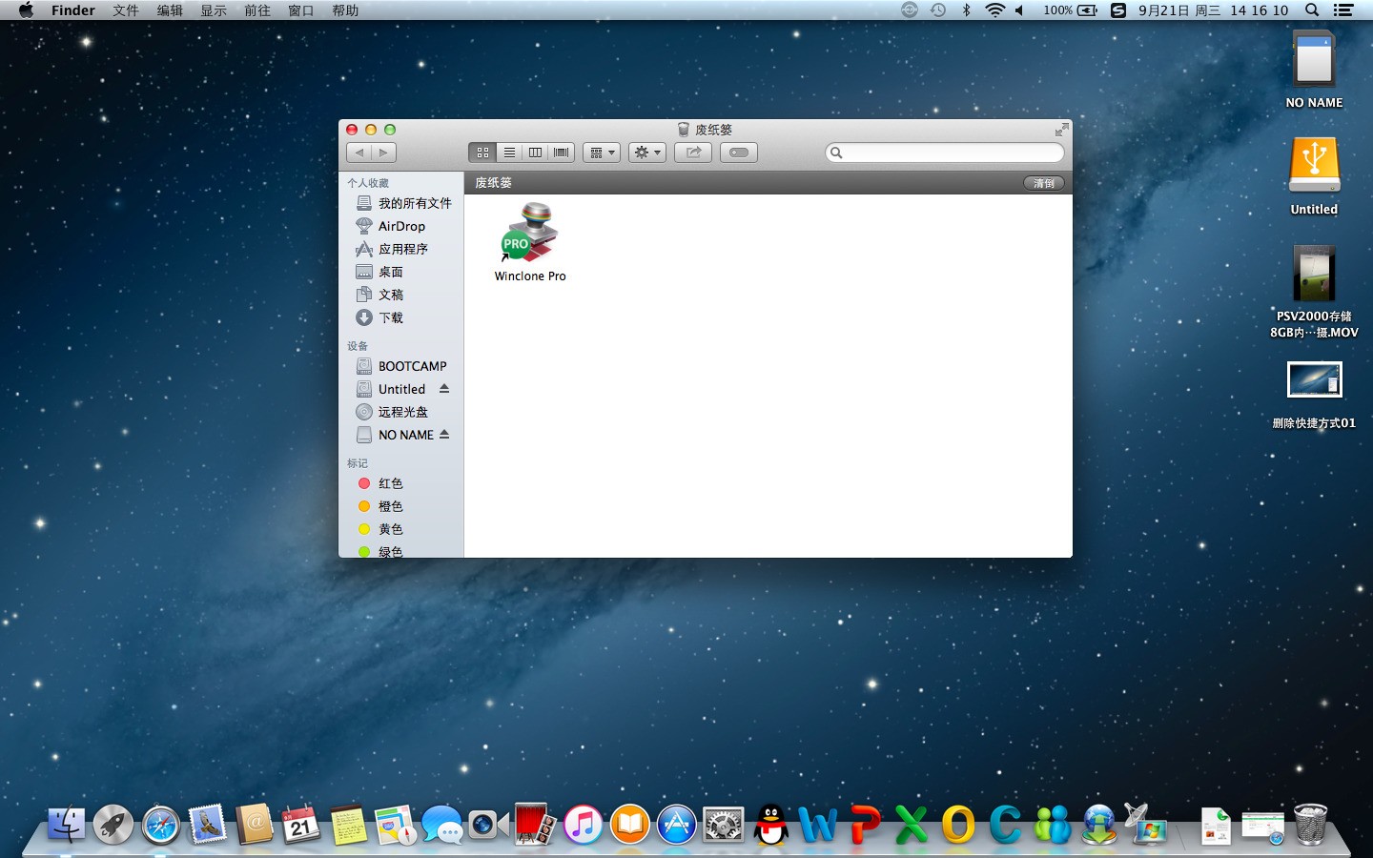Viewport: 1373px width, 858px height.
Task: Switch Finder to column view
Action: point(535,153)
